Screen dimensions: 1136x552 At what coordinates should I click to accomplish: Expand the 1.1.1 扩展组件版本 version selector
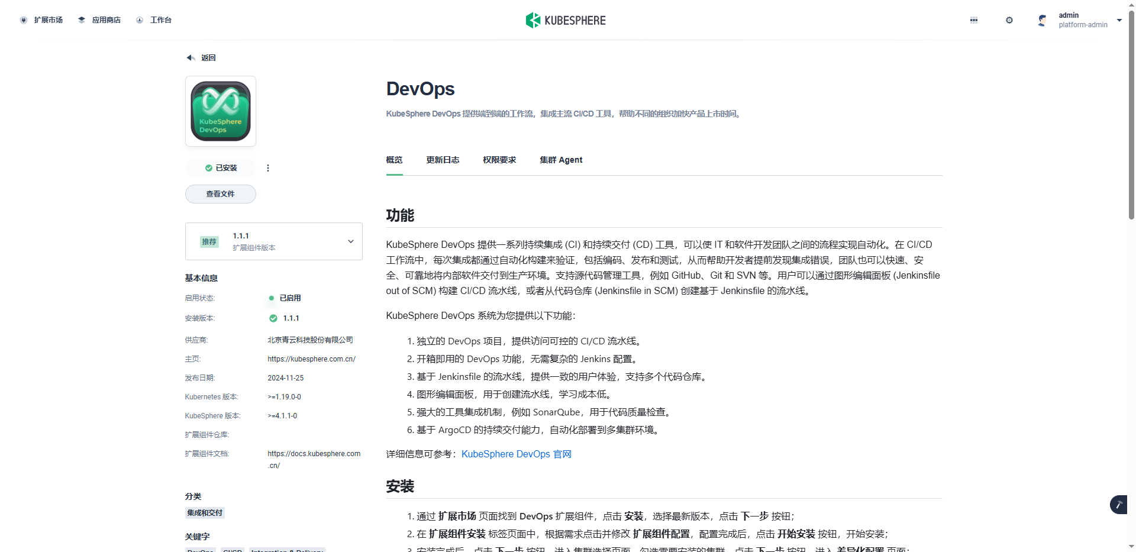(x=274, y=241)
